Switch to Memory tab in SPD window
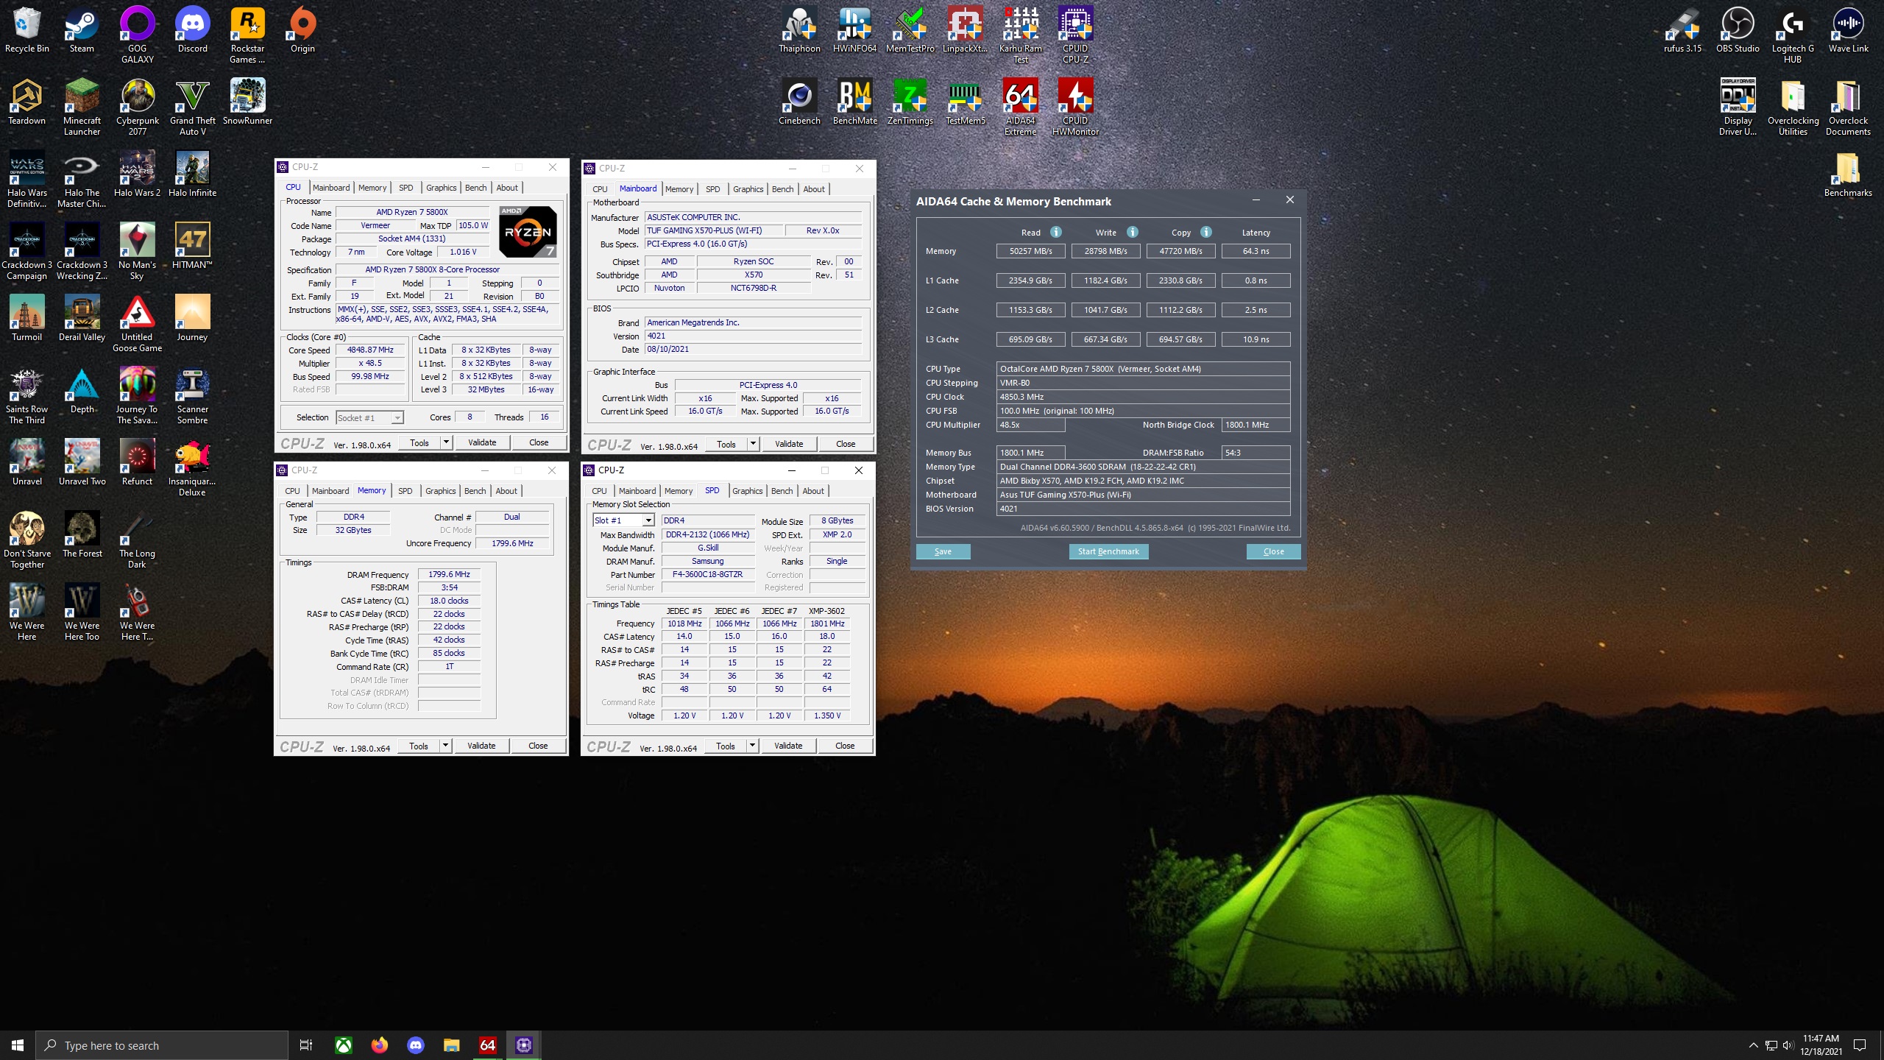This screenshot has width=1884, height=1060. point(679,491)
